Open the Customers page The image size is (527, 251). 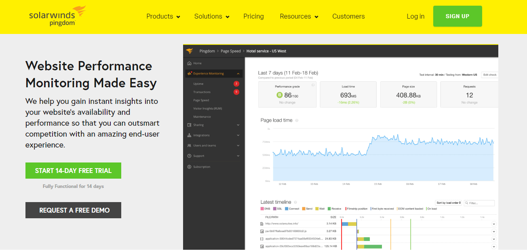[348, 17]
